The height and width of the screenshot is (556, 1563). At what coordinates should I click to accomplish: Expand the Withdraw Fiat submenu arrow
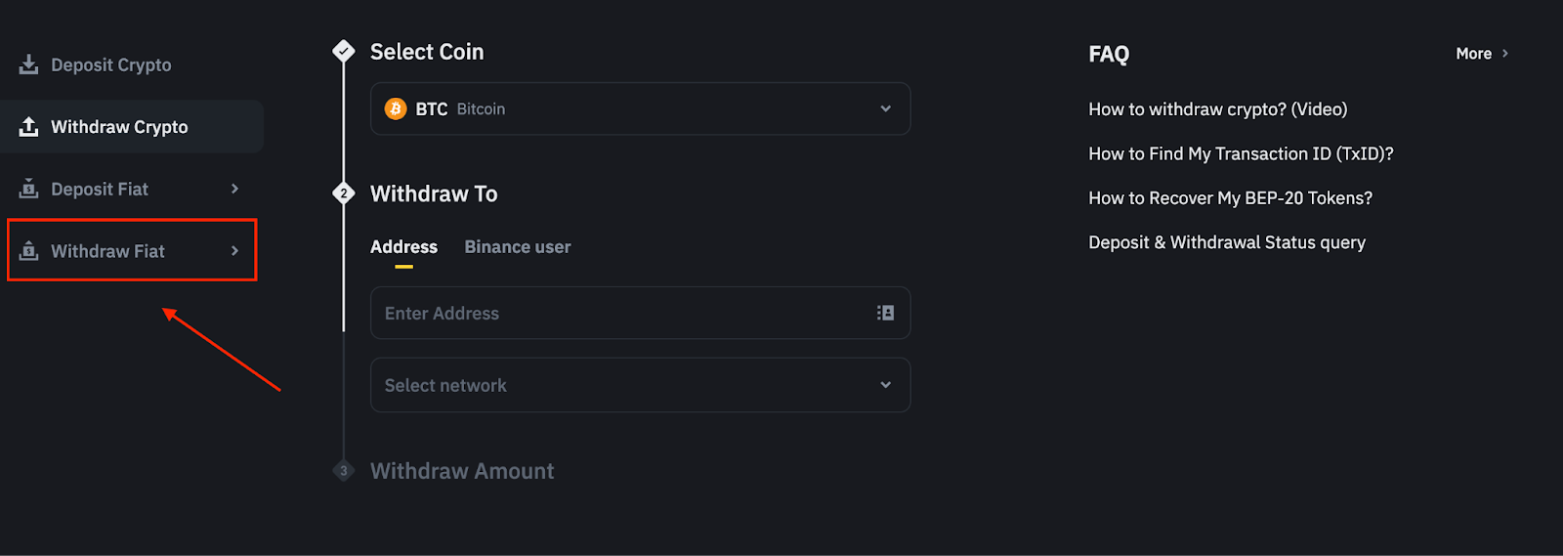[x=234, y=251]
